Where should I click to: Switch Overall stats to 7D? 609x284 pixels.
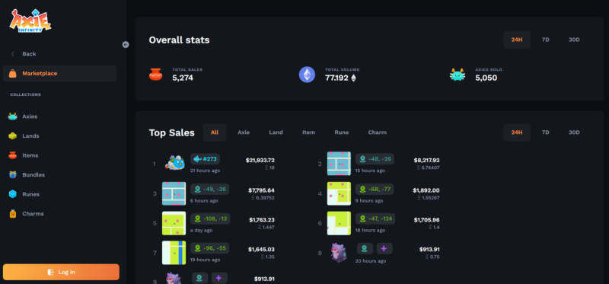click(545, 40)
